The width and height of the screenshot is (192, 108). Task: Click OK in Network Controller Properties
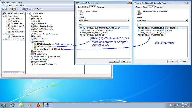click(x=114, y=61)
